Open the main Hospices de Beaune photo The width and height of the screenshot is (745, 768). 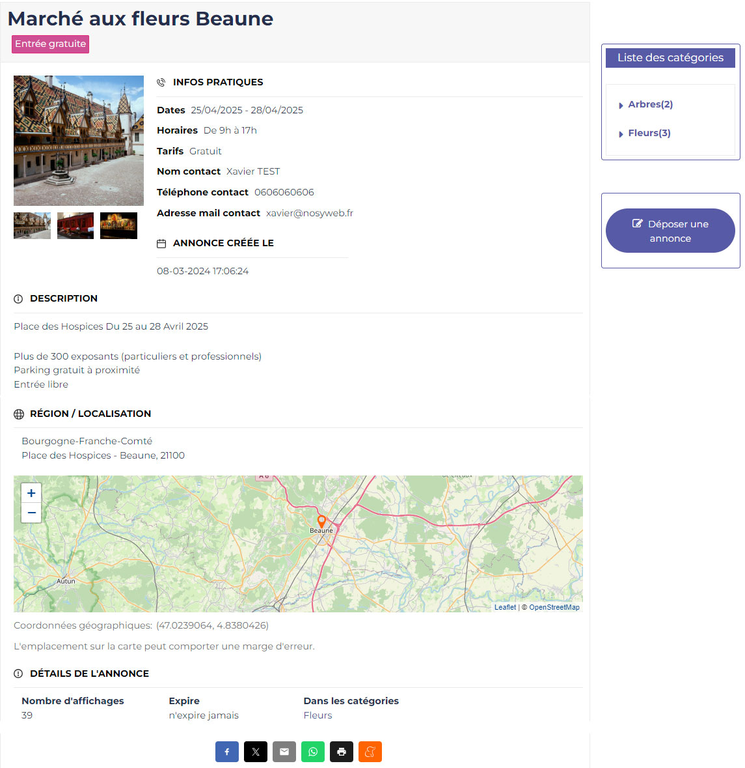[79, 141]
